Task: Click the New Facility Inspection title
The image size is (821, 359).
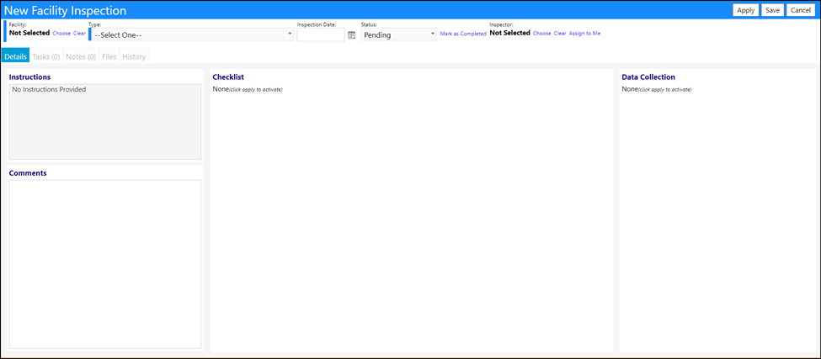Action: pyautogui.click(x=66, y=10)
